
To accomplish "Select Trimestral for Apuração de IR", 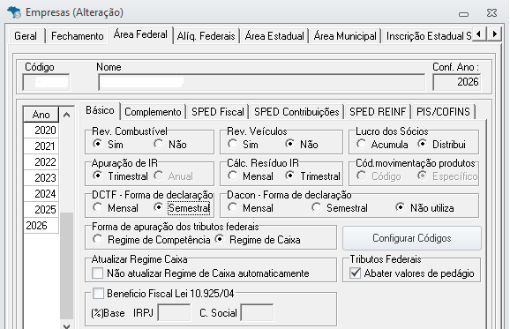I will coord(120,176).
